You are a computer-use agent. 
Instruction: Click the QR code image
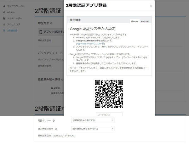(x=109, y=94)
